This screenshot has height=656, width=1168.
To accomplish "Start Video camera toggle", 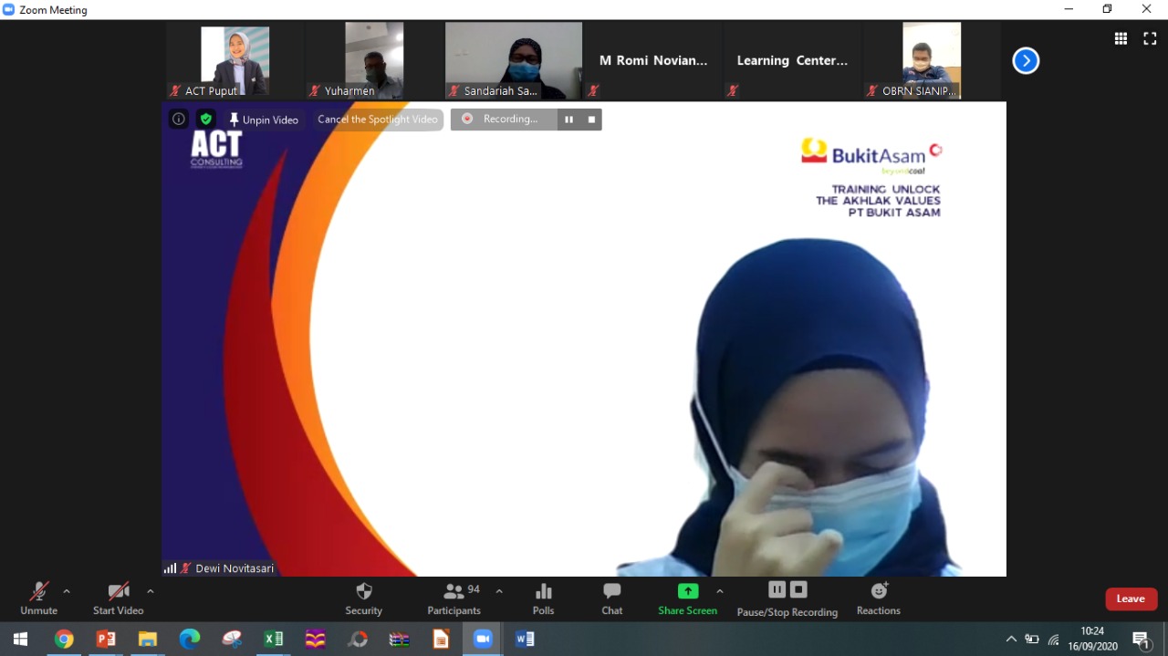I will point(118,592).
